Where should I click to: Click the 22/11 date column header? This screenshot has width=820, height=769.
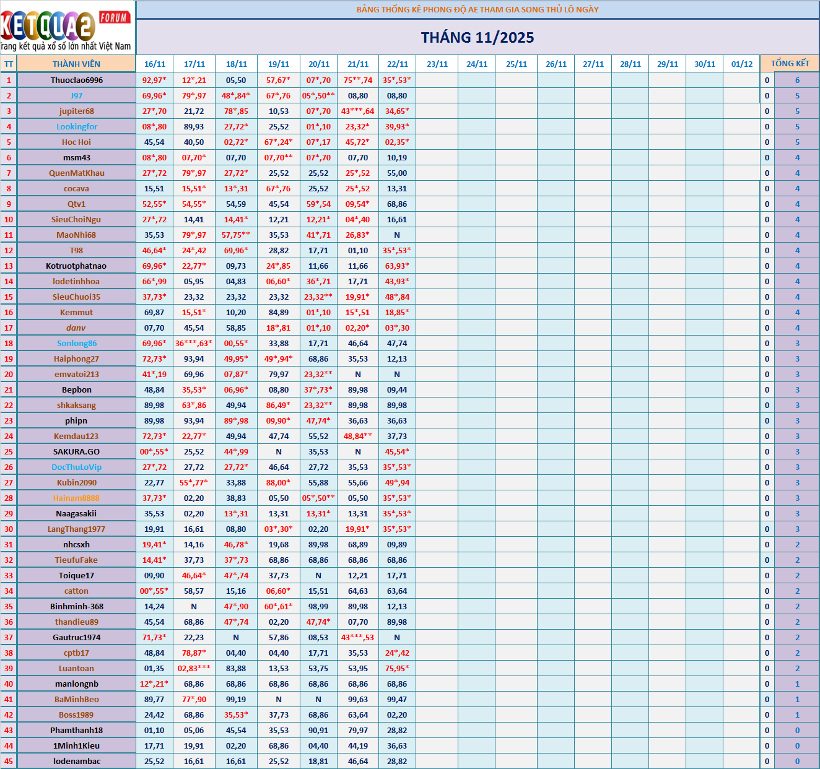click(397, 64)
